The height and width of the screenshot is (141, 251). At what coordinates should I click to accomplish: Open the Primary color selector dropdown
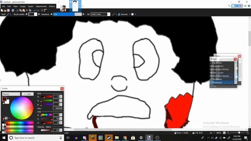11,94
